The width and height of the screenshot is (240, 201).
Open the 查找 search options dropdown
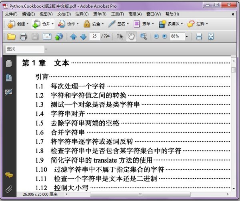pyautogui.click(x=46, y=49)
